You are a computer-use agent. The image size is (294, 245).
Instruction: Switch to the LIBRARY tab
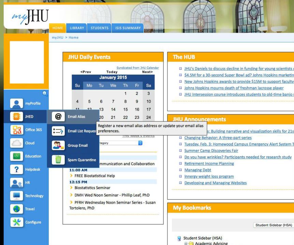click(x=77, y=28)
